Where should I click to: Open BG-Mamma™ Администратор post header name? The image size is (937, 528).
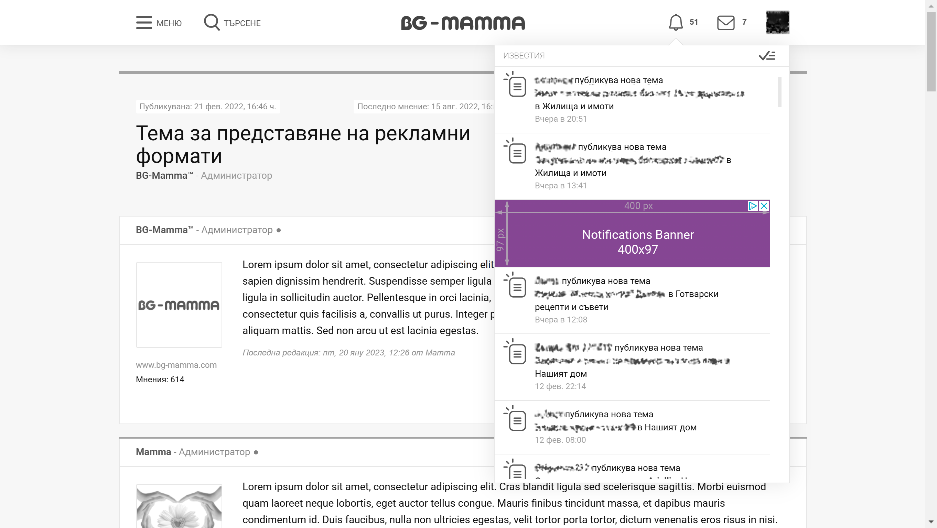pyautogui.click(x=164, y=230)
